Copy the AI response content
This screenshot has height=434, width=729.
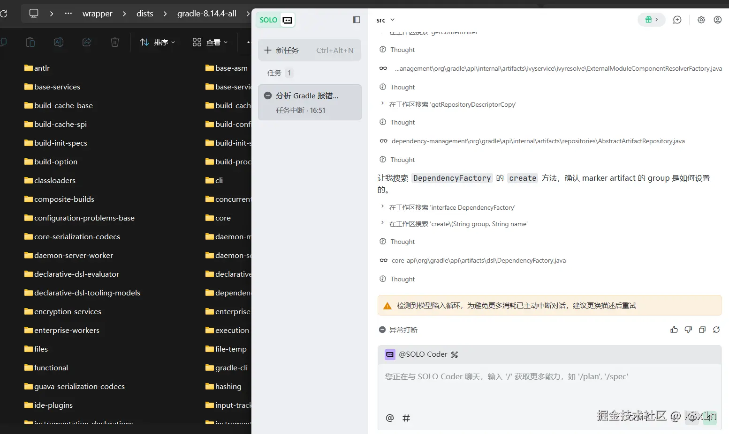[702, 330]
